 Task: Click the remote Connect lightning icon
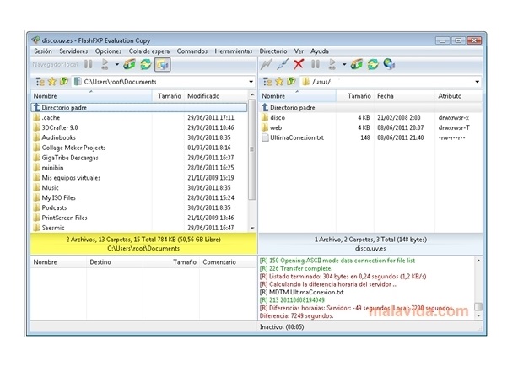click(x=266, y=64)
